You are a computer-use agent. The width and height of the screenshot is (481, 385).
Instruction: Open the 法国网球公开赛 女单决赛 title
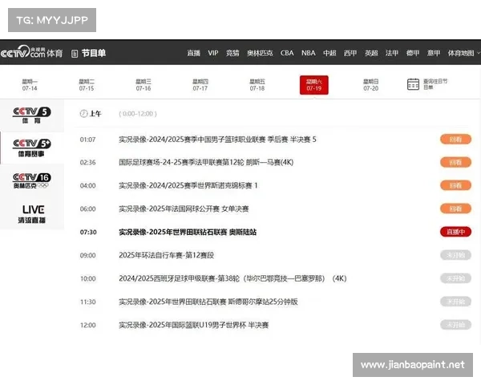184,209
